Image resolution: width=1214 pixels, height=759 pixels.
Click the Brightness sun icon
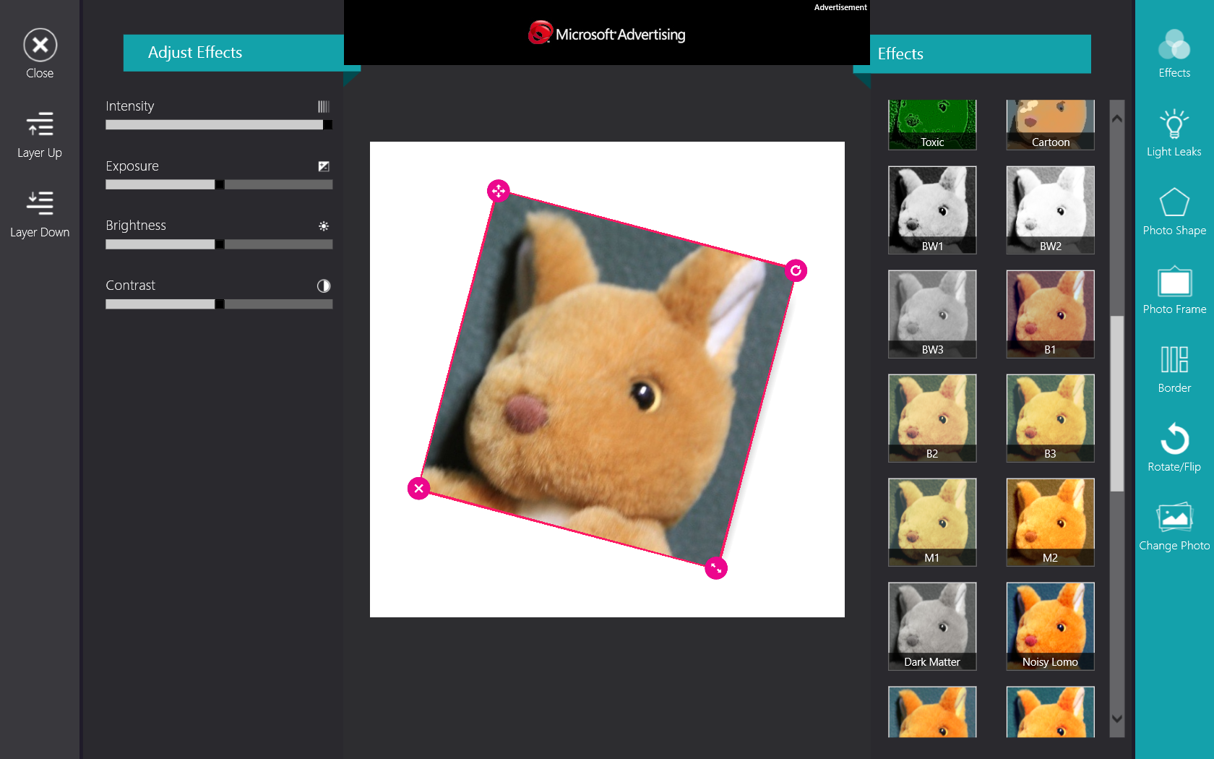tap(324, 226)
